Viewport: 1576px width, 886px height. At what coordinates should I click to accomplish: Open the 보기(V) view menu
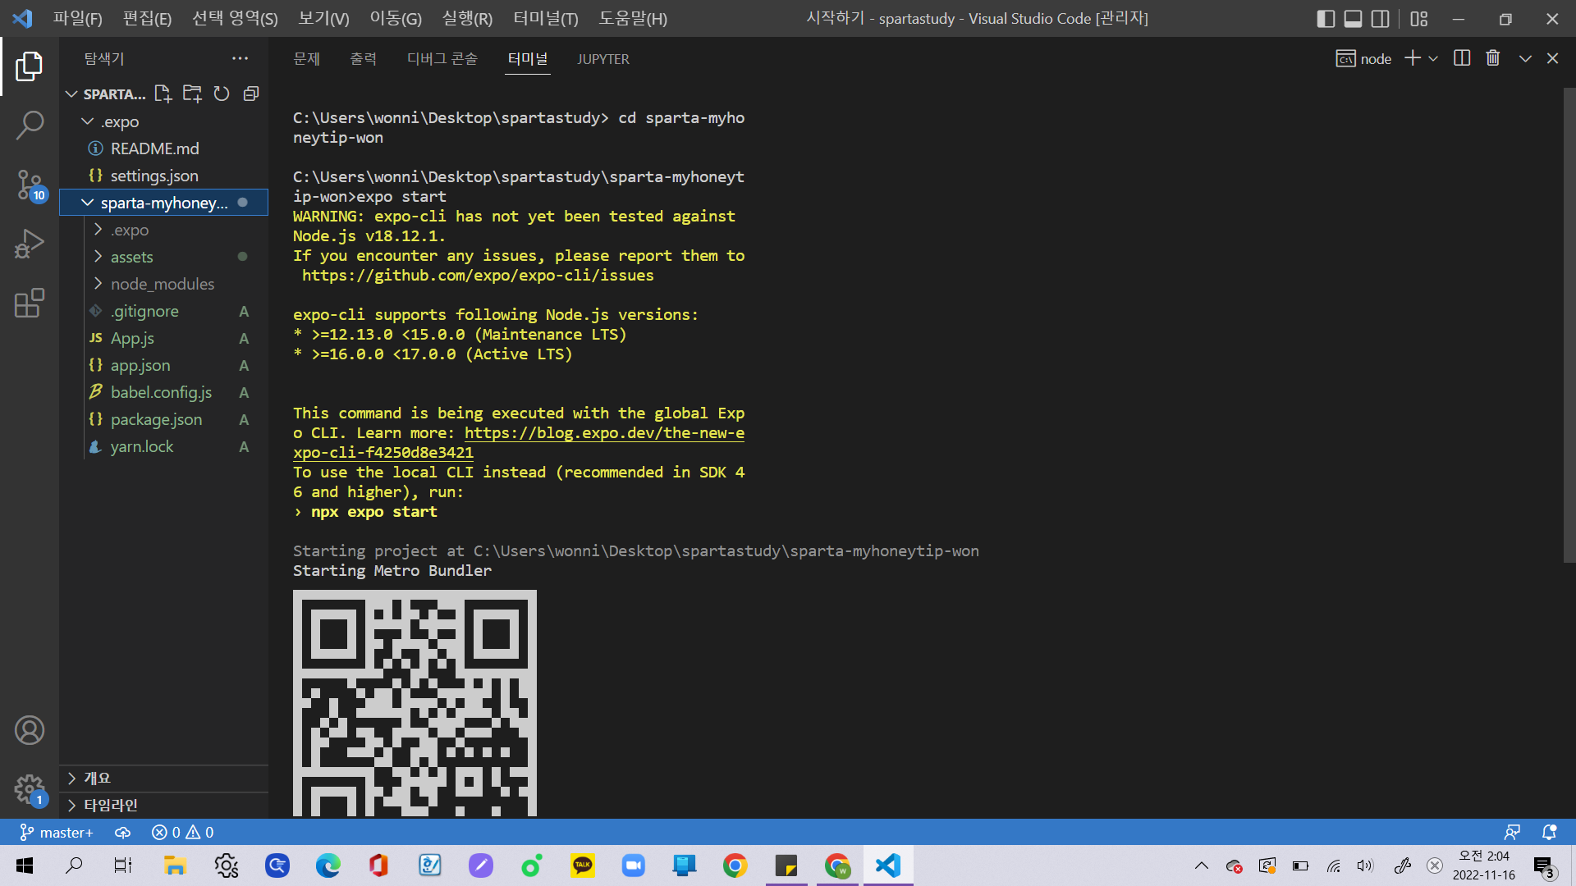323,18
